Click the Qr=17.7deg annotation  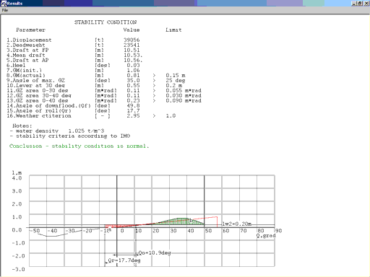tap(124, 260)
